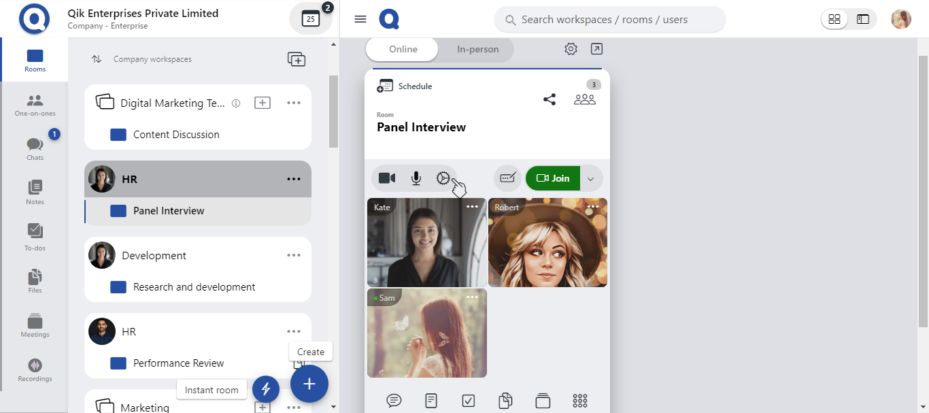Switch to the In-person tab
This screenshot has height=413, width=929.
477,49
